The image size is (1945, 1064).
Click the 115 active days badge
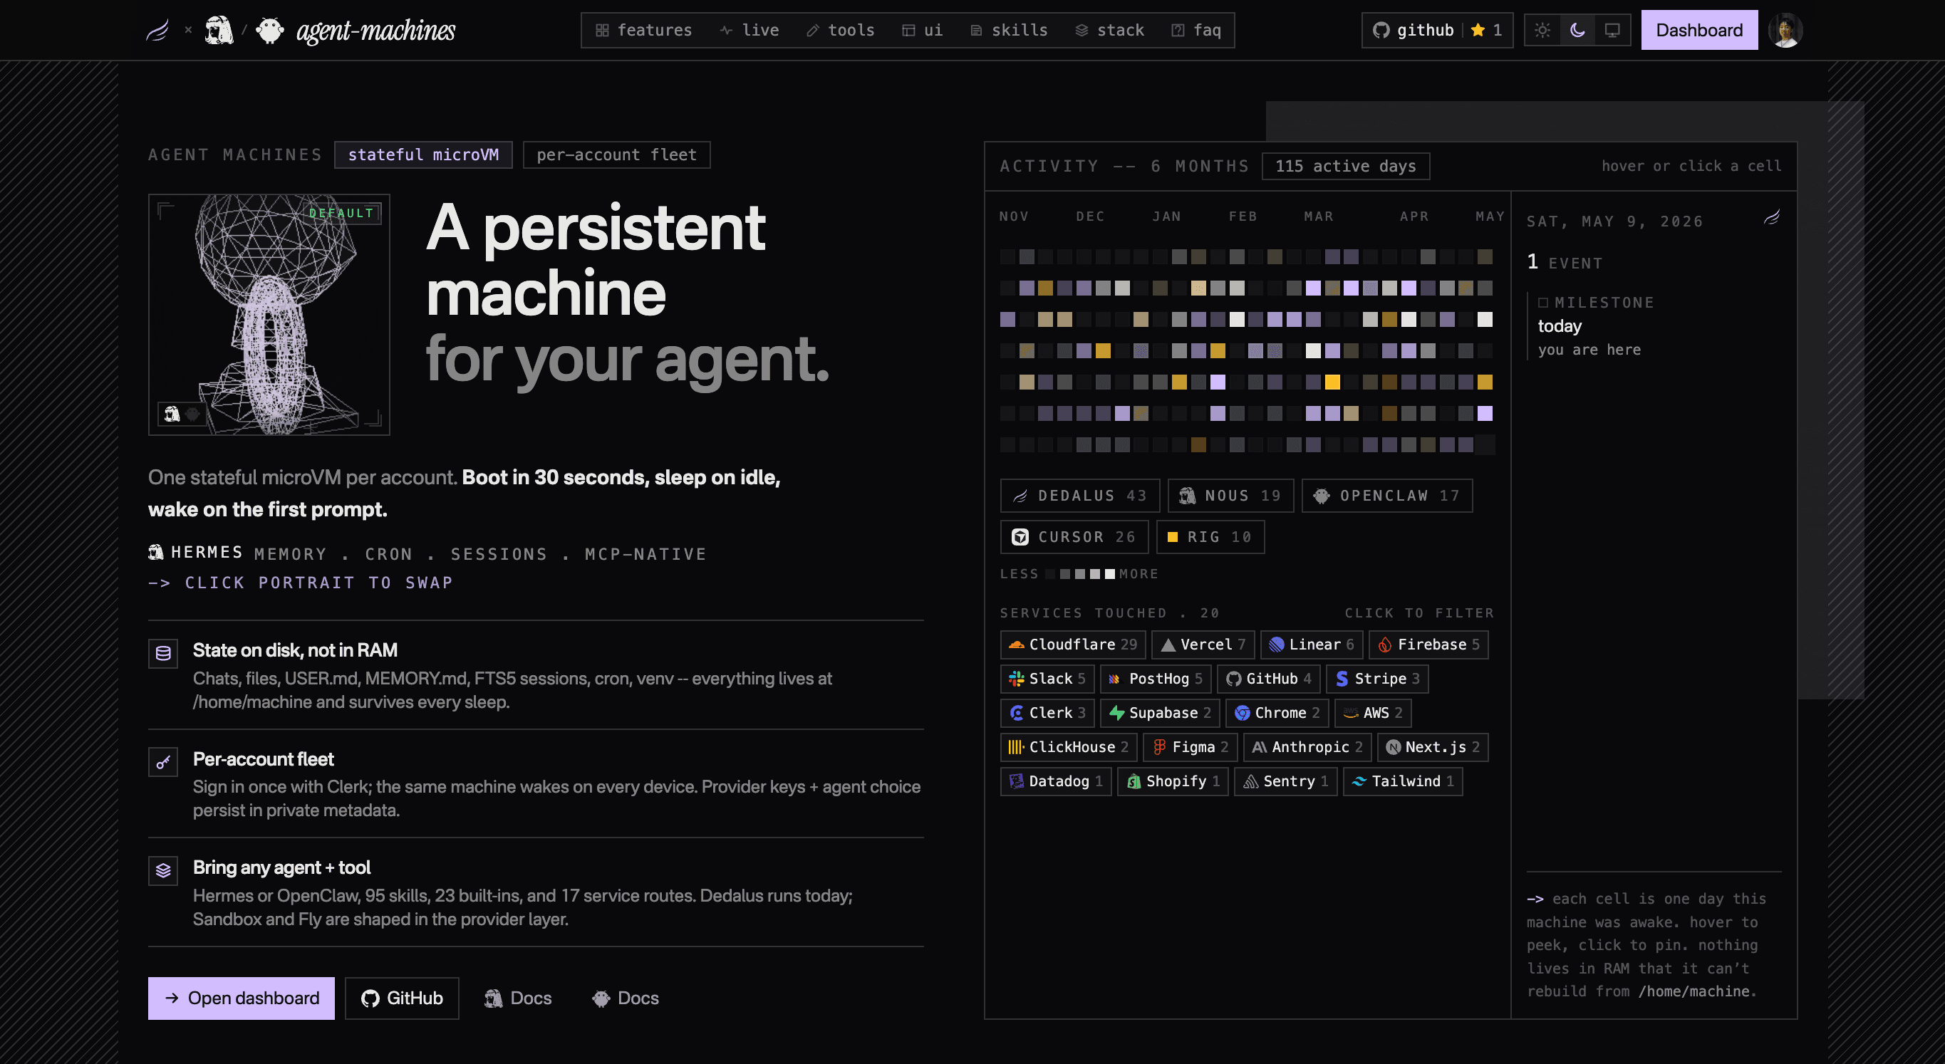pyautogui.click(x=1346, y=166)
